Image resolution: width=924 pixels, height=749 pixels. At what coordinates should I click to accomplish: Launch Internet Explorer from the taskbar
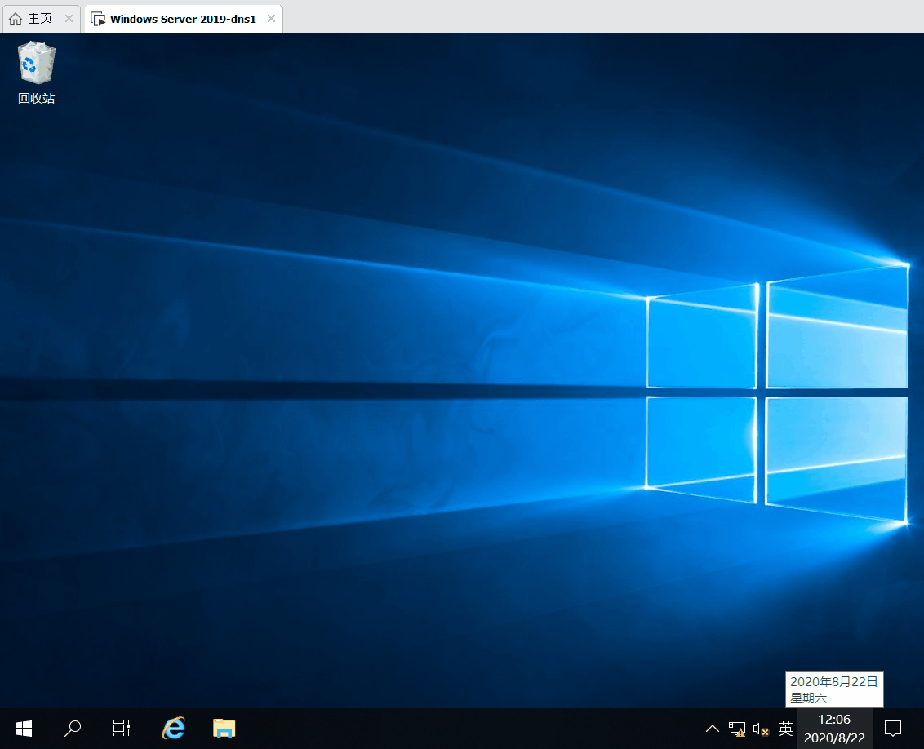pos(173,728)
